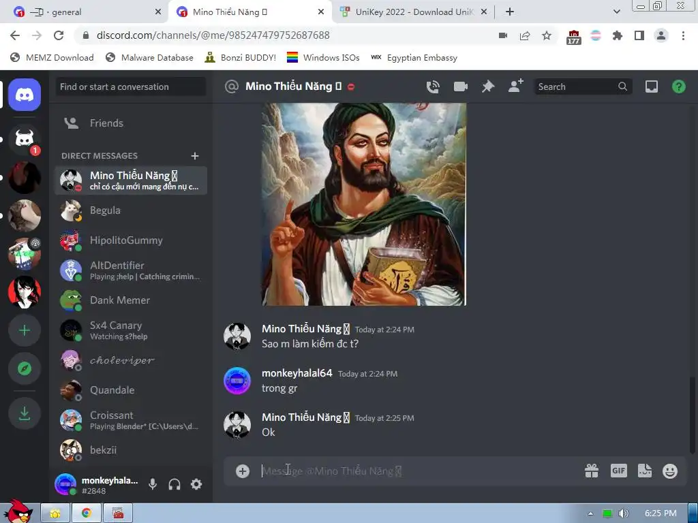Start a video call
Screen dimensions: 698x523
pos(460,86)
